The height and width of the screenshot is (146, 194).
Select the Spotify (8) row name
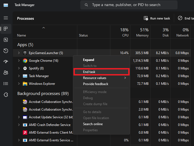pos(36,68)
